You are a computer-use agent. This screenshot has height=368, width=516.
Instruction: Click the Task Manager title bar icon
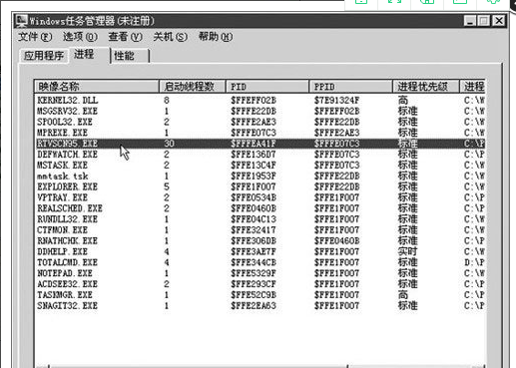tap(22, 21)
